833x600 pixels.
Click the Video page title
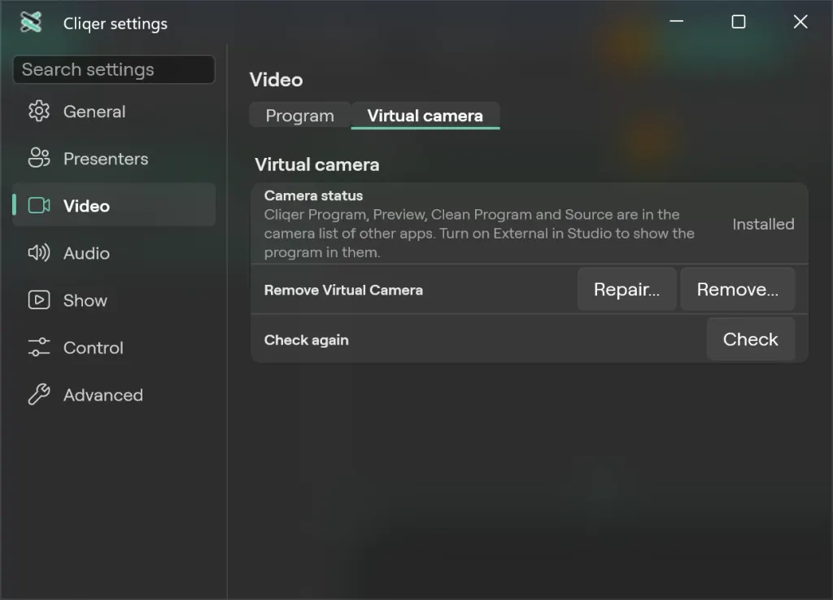[277, 80]
